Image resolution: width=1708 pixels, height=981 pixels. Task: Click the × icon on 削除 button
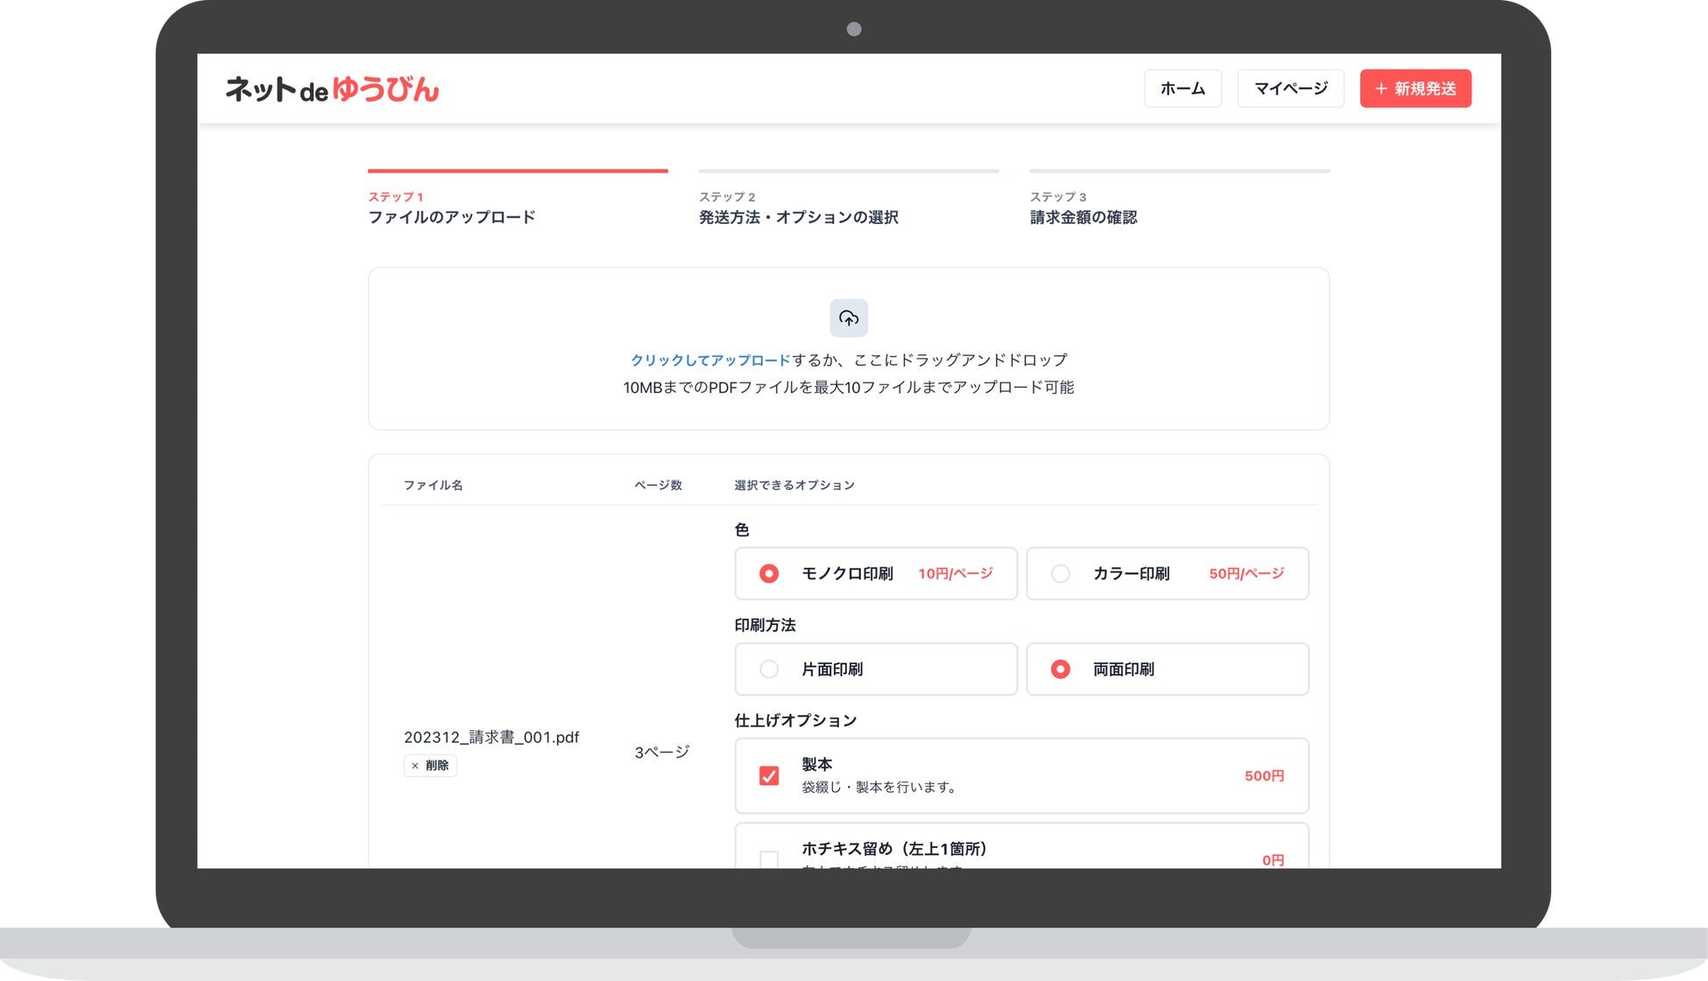[x=415, y=766]
